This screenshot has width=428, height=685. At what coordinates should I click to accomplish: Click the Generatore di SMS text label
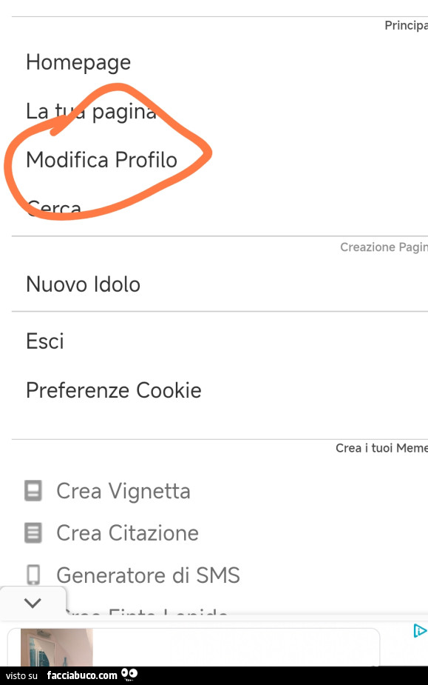[148, 575]
